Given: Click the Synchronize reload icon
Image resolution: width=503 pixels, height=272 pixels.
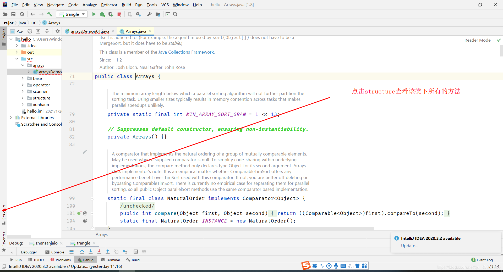Looking at the screenshot, I should coord(22,14).
